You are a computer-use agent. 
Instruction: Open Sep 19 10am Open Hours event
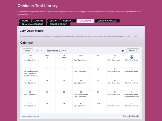click(131, 83)
